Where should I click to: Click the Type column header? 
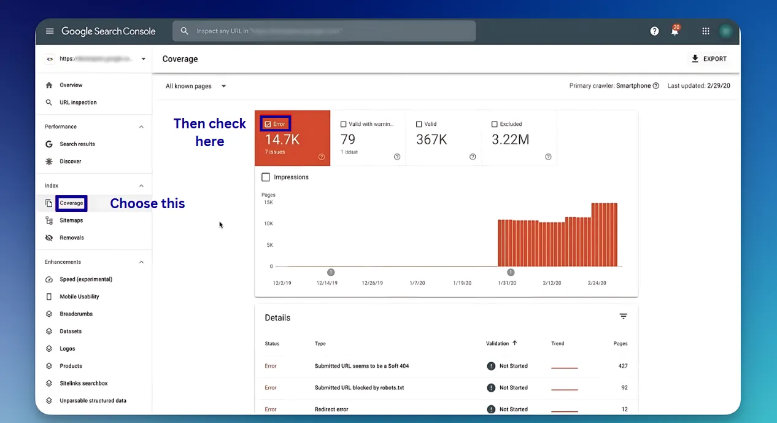(x=320, y=344)
